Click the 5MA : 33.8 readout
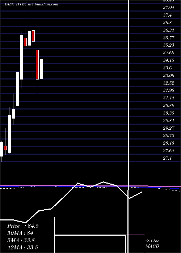Image resolution: width=181 pixels, height=253 pixels. 21,240
